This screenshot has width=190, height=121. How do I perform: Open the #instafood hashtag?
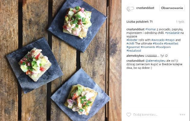click(x=134, y=51)
